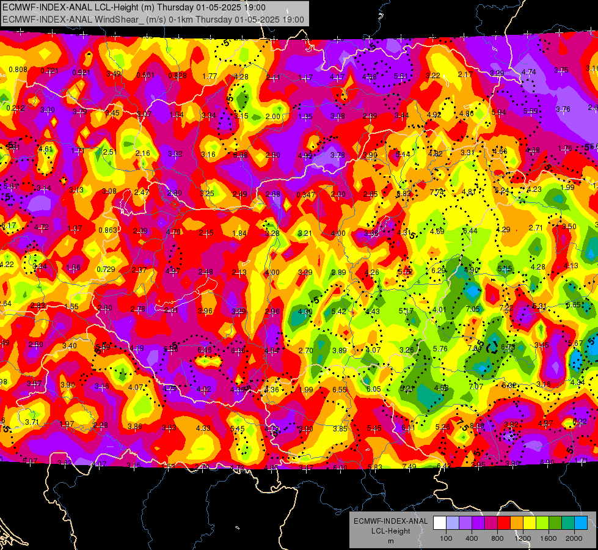Screen dimensions: 598x550
Task: Click the wind shear value 3.07
Action: click(x=144, y=114)
